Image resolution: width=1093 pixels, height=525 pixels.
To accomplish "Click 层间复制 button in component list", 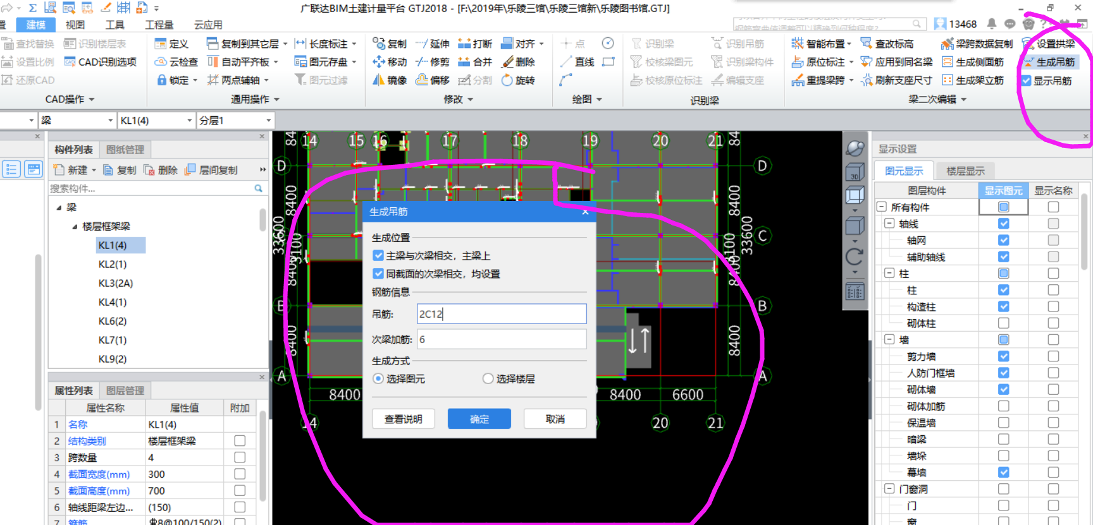I will coord(212,170).
